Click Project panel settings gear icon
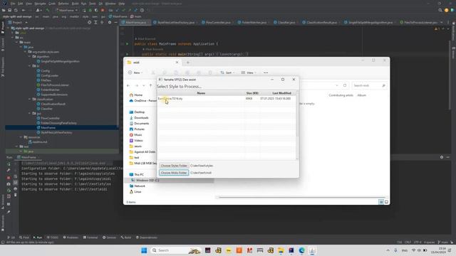 tap(110, 22)
